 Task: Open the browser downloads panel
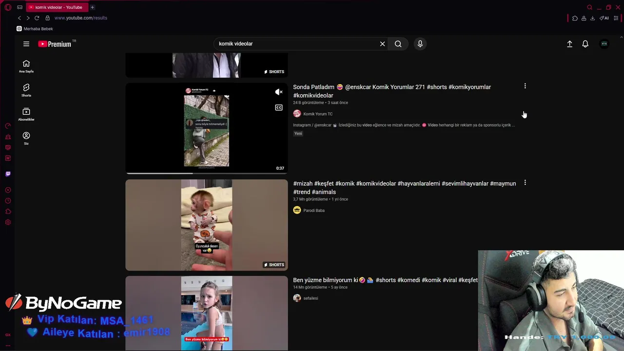pyautogui.click(x=592, y=18)
